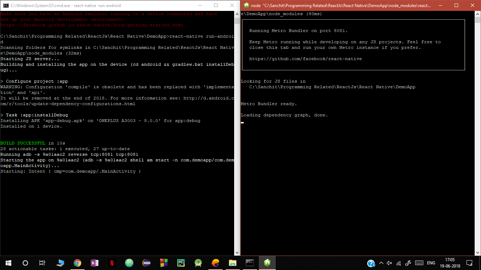481x270 pixels.
Task: Click the green BUILD SUCCESSFUL text
Action: (23, 143)
